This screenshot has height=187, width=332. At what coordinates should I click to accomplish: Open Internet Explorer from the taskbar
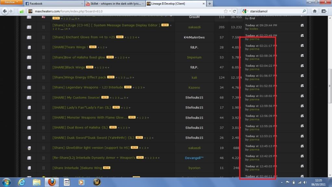tap(22, 182)
